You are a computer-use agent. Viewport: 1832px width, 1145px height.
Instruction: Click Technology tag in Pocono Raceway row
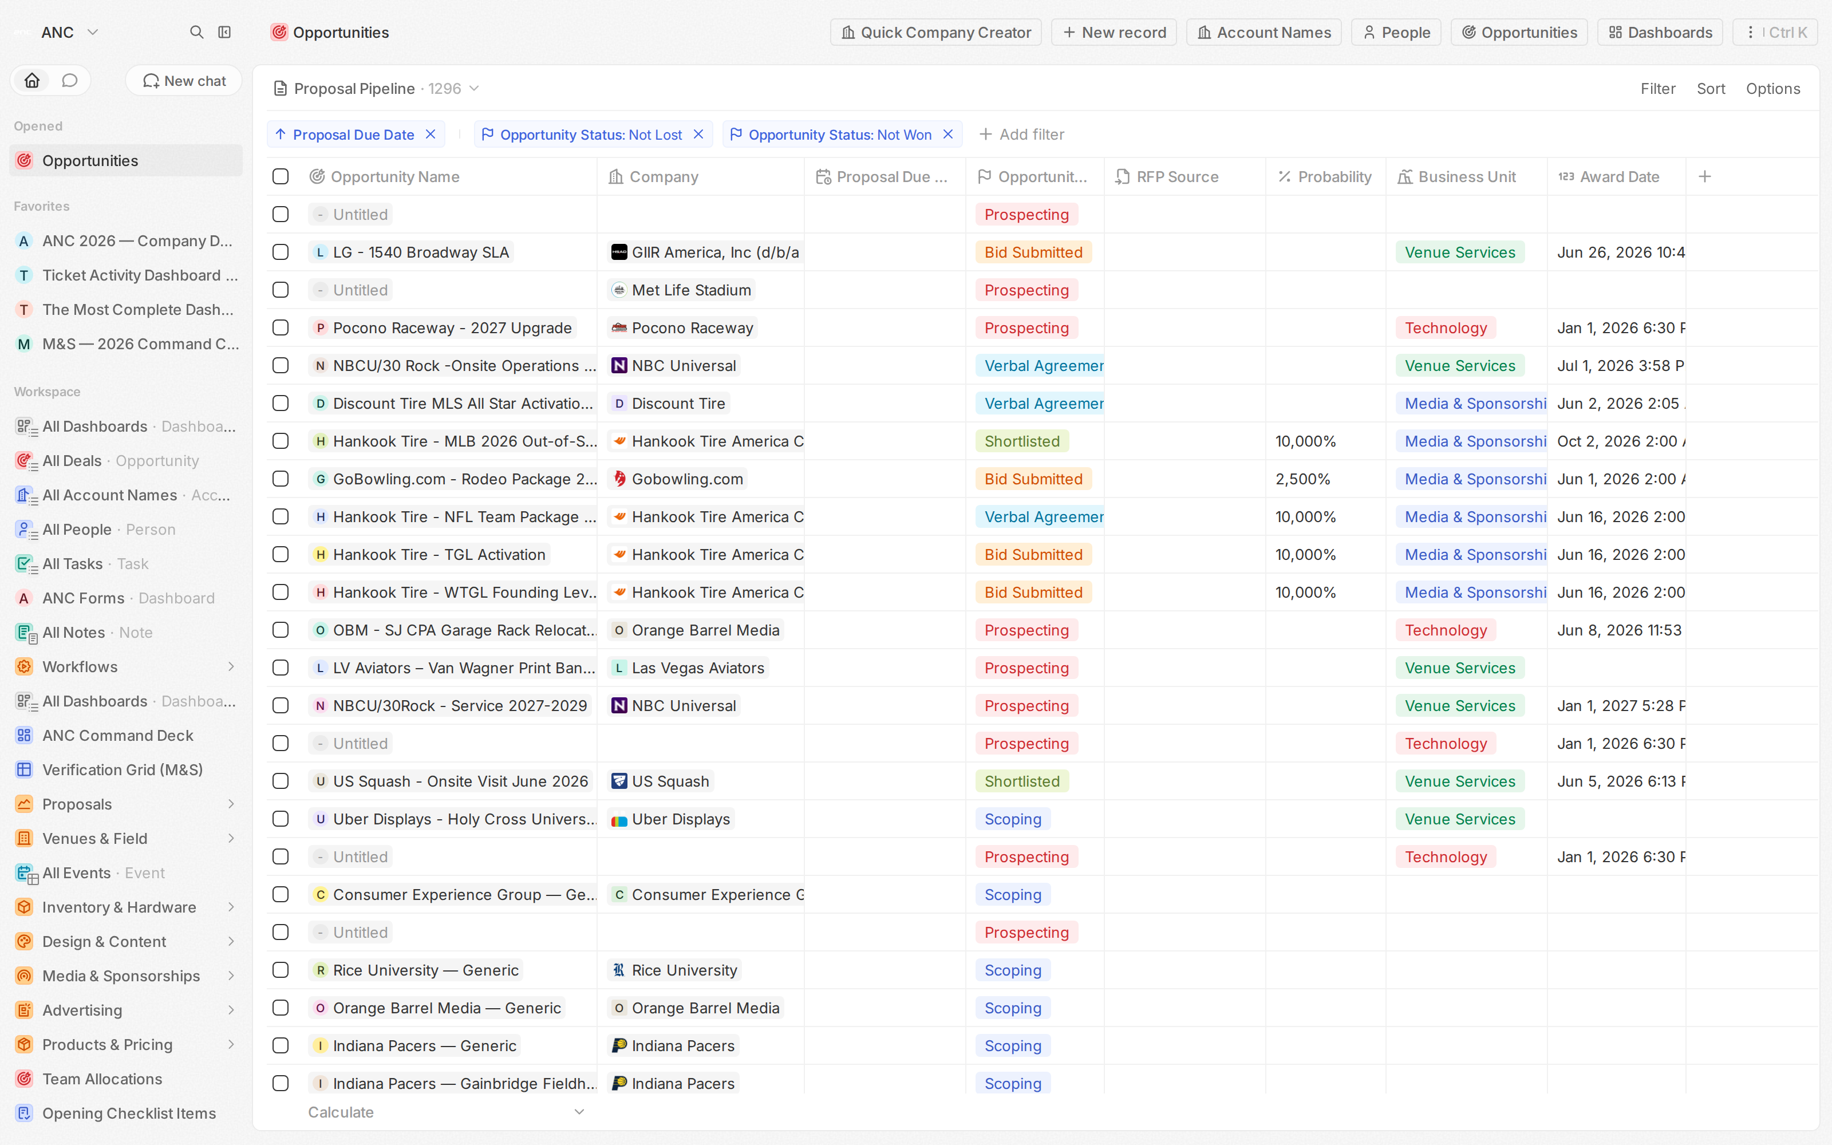(x=1445, y=328)
